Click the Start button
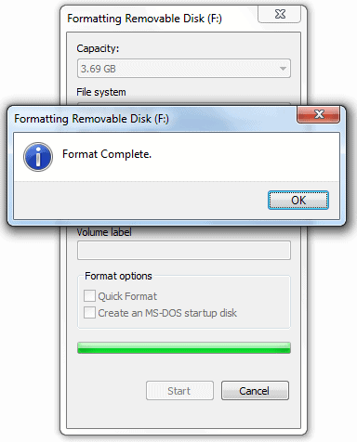 179,391
